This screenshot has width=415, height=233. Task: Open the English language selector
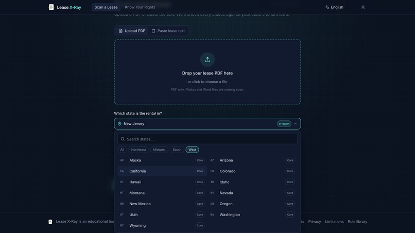(334, 7)
